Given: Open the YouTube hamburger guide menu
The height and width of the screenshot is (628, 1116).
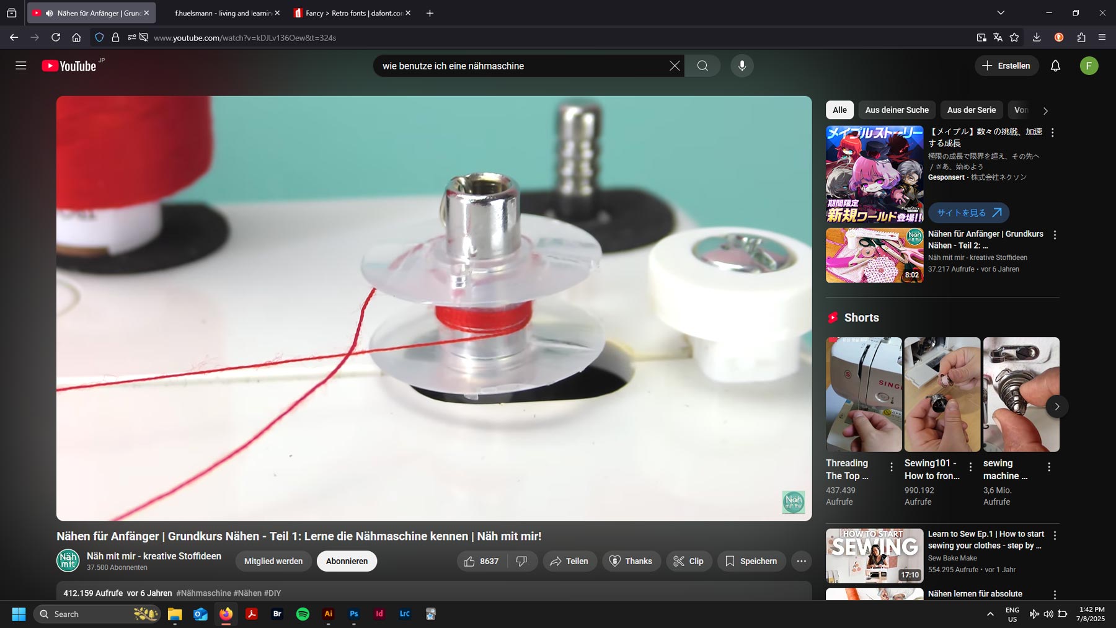Looking at the screenshot, I should (x=21, y=66).
